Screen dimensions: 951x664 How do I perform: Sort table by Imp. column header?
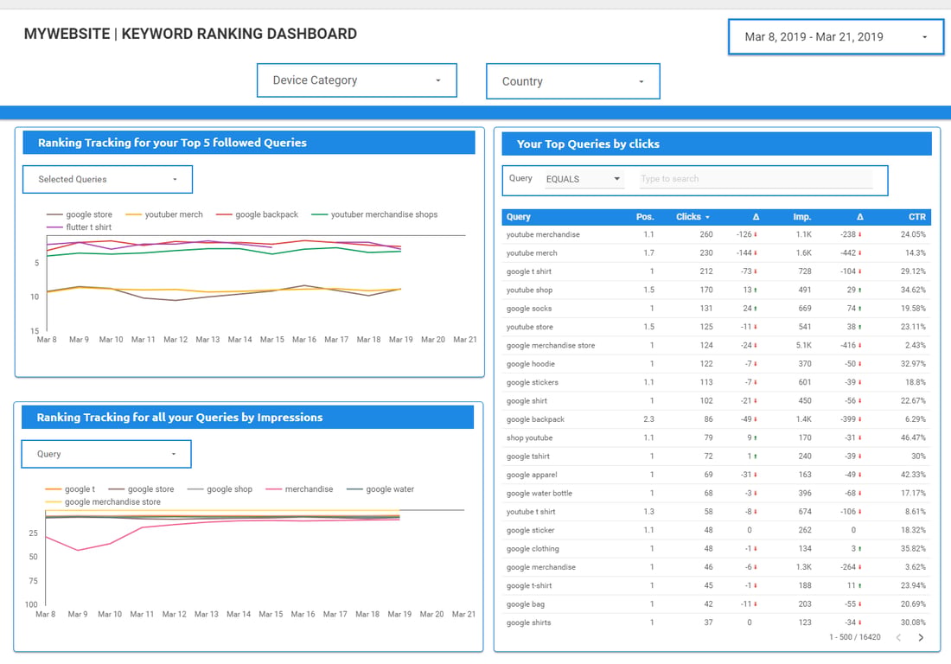pyautogui.click(x=801, y=216)
